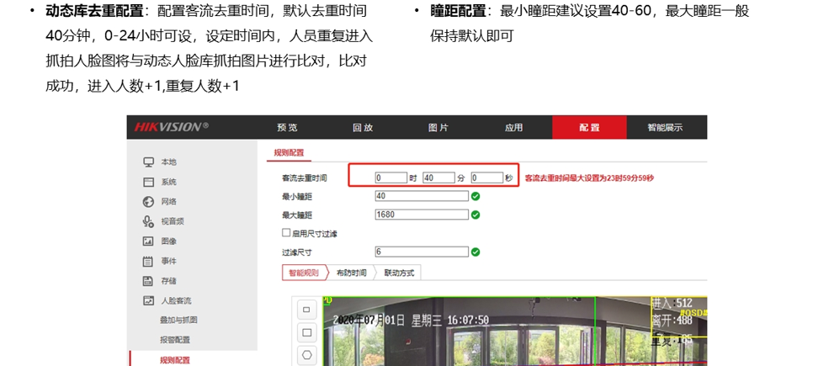Click the 网络 globe icon in sidebar

[148, 201]
